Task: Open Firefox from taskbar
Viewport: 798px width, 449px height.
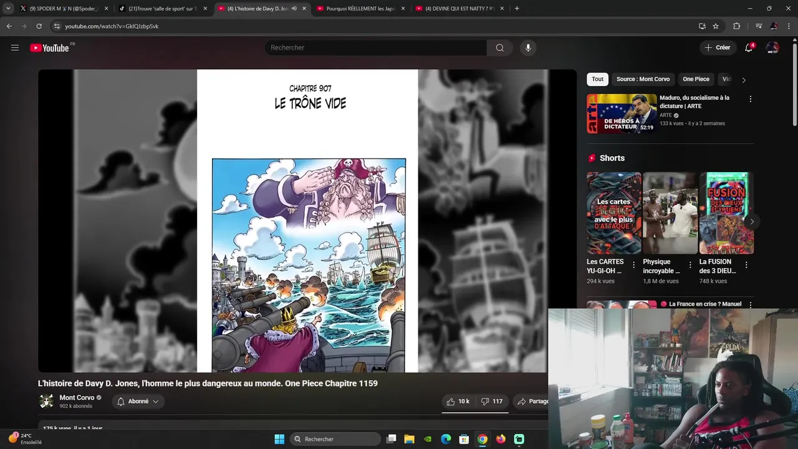Action: pyautogui.click(x=501, y=439)
